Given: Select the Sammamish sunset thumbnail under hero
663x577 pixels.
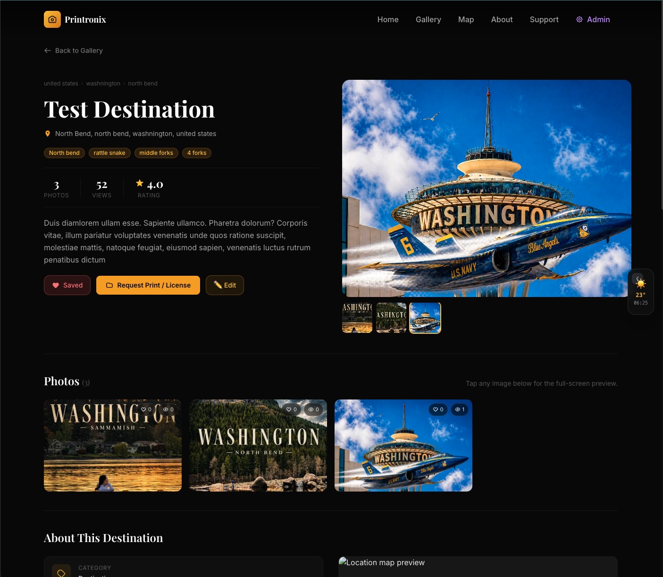Looking at the screenshot, I should (357, 318).
